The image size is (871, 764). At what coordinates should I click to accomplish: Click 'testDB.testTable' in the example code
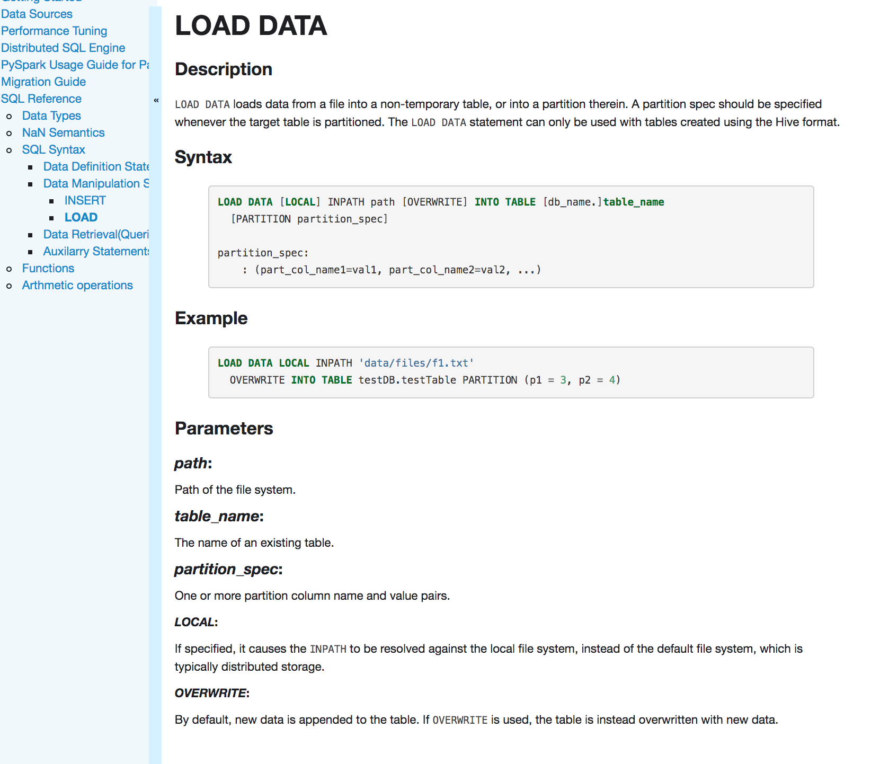point(407,380)
